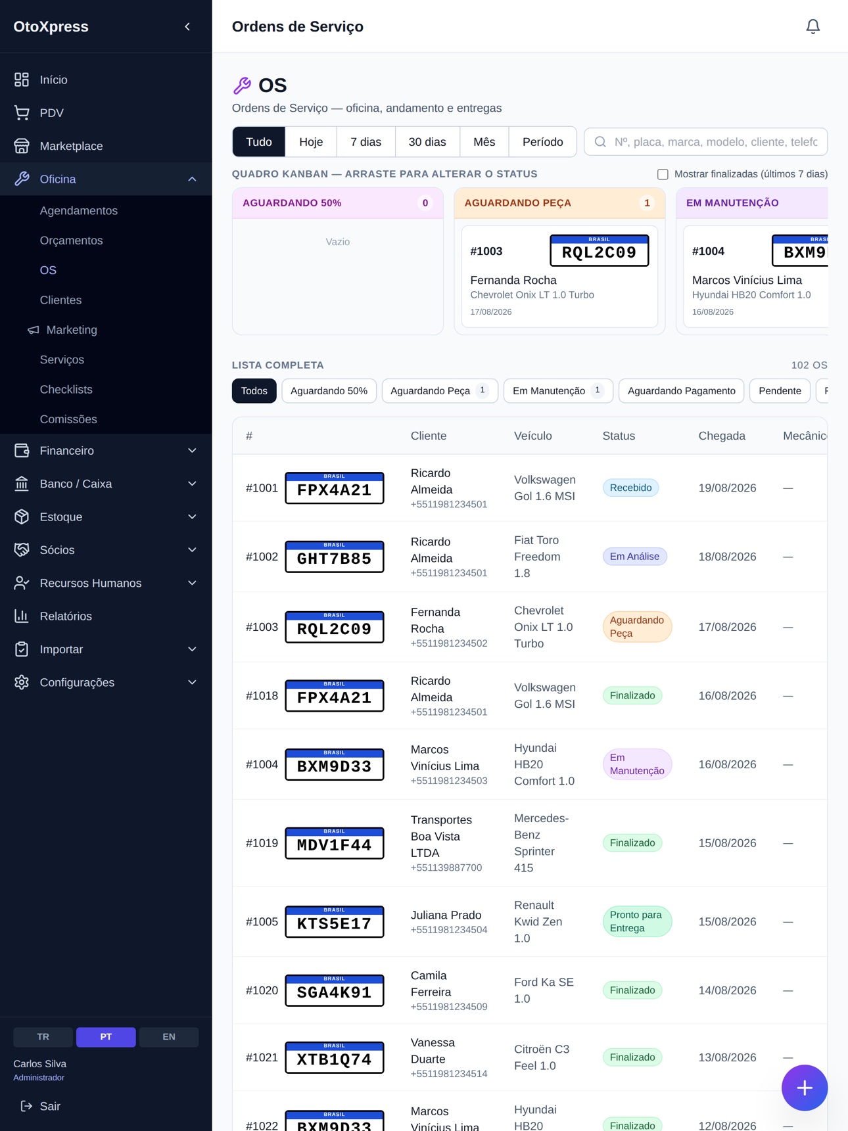Screen dimensions: 848x1131
Task: Open kanban card #1003 Fernanda Rocha
Action: click(559, 277)
